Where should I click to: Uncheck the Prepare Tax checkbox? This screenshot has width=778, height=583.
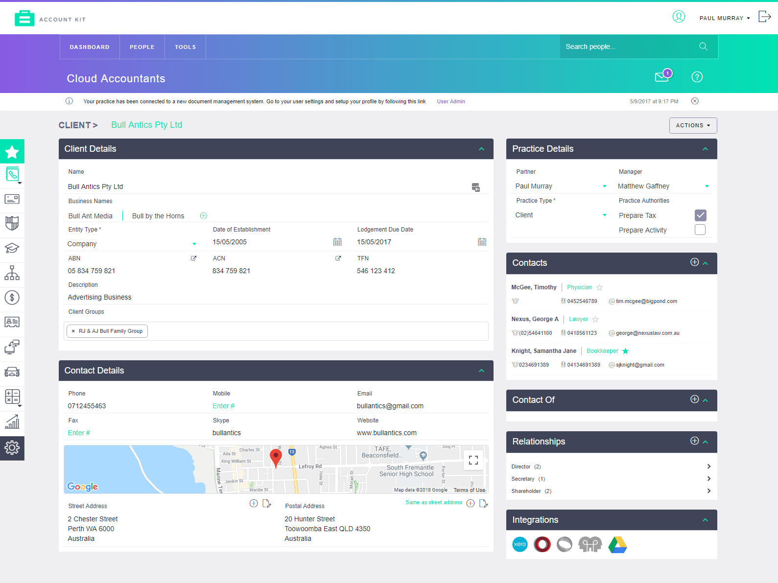[x=700, y=215]
